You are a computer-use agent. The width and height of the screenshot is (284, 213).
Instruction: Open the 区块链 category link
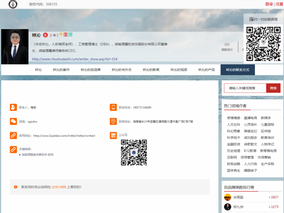tap(266, 131)
